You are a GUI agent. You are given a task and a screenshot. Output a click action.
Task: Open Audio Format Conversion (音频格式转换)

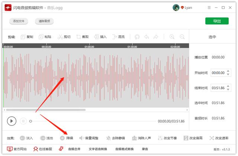click(125, 149)
